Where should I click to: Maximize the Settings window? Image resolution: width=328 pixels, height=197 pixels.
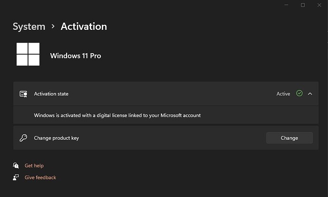coord(303,5)
